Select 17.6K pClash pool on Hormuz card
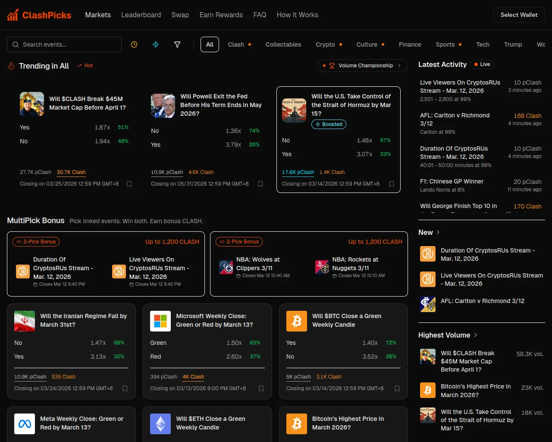This screenshot has width=552, height=442. pyautogui.click(x=298, y=172)
